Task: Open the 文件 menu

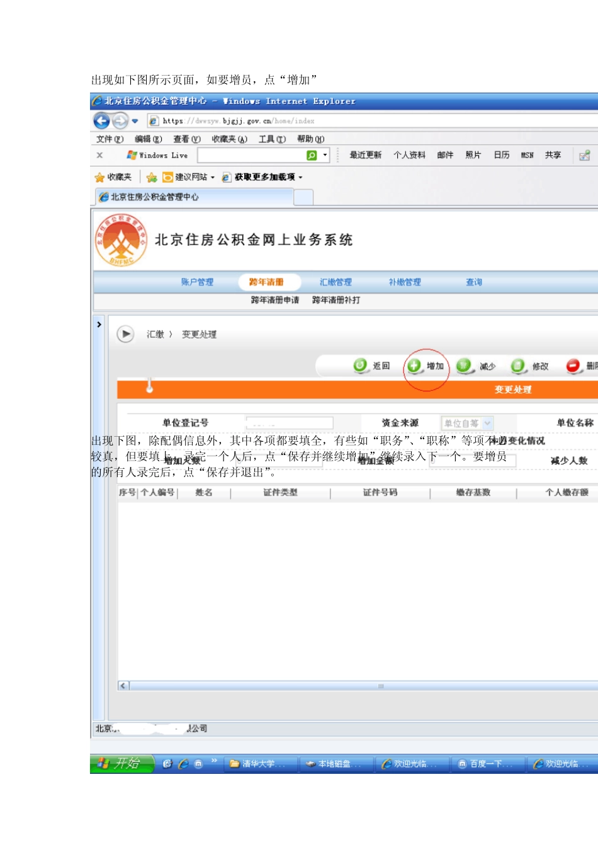Action: [x=110, y=139]
